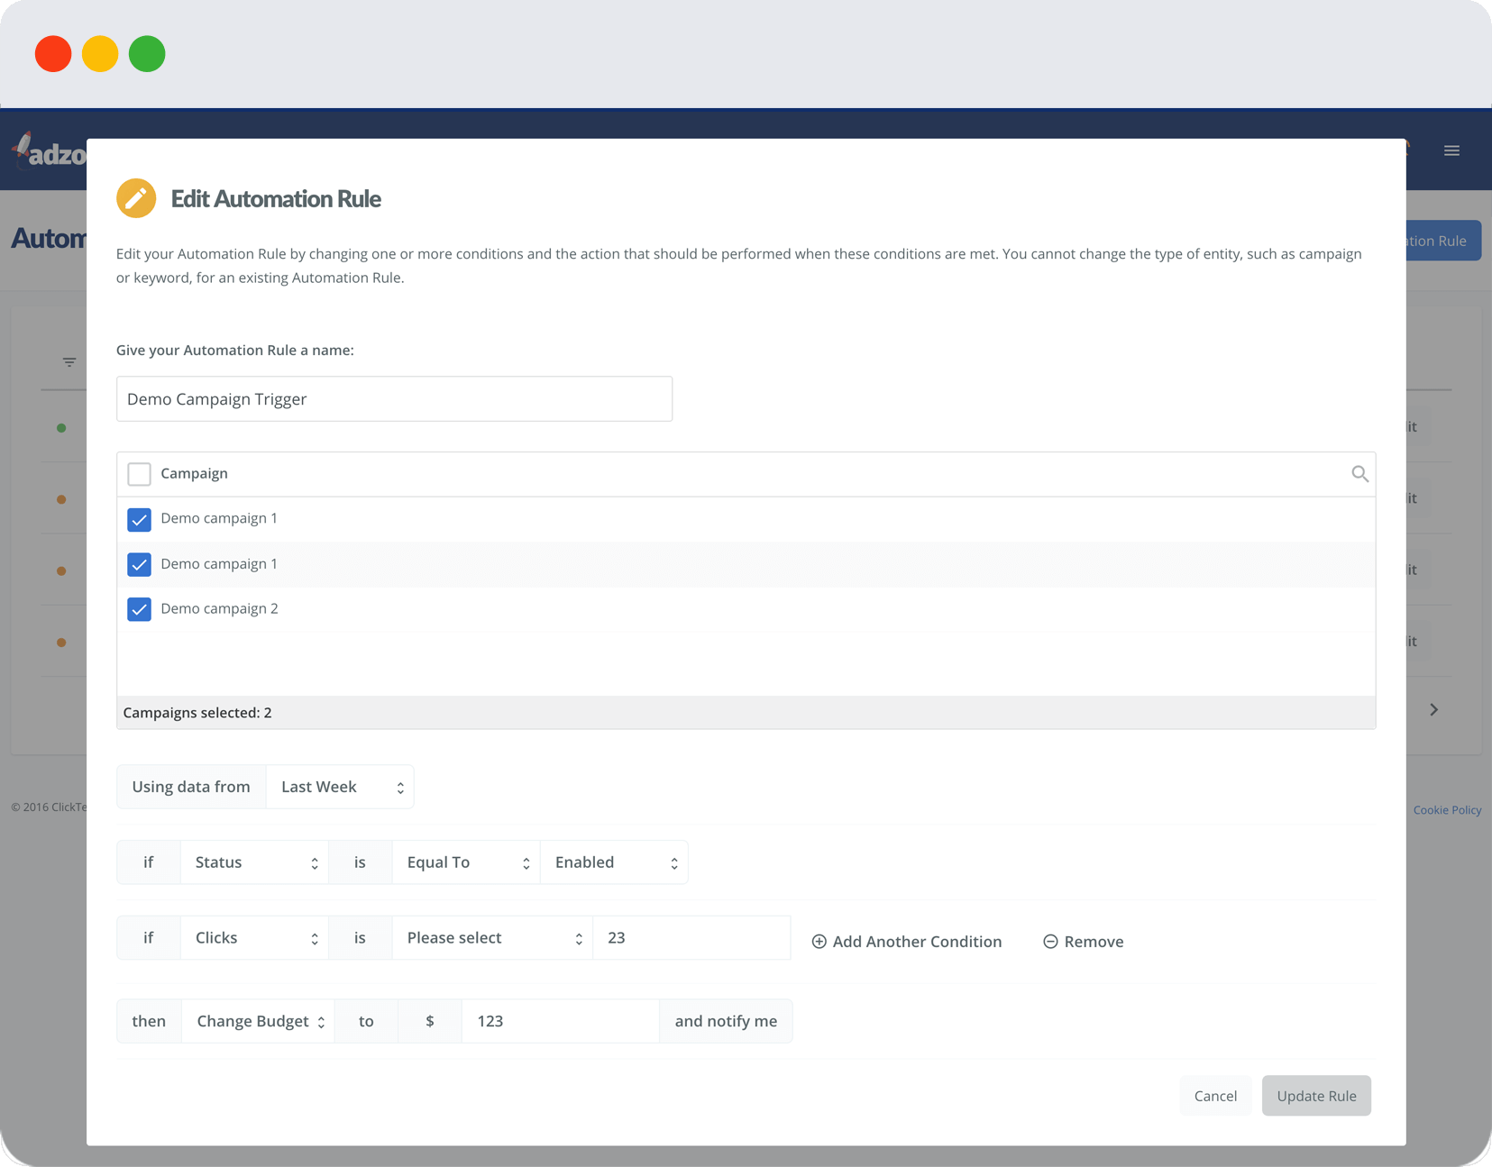Viewport: 1492px width, 1167px height.
Task: Click the budget amount field containing 123
Action: tap(560, 1021)
